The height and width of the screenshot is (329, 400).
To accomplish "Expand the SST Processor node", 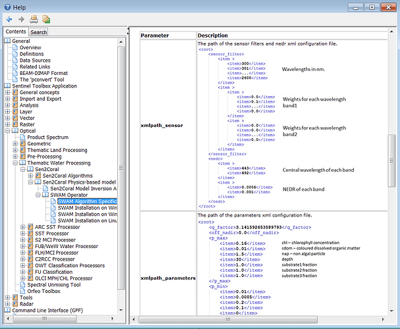I will (23, 233).
